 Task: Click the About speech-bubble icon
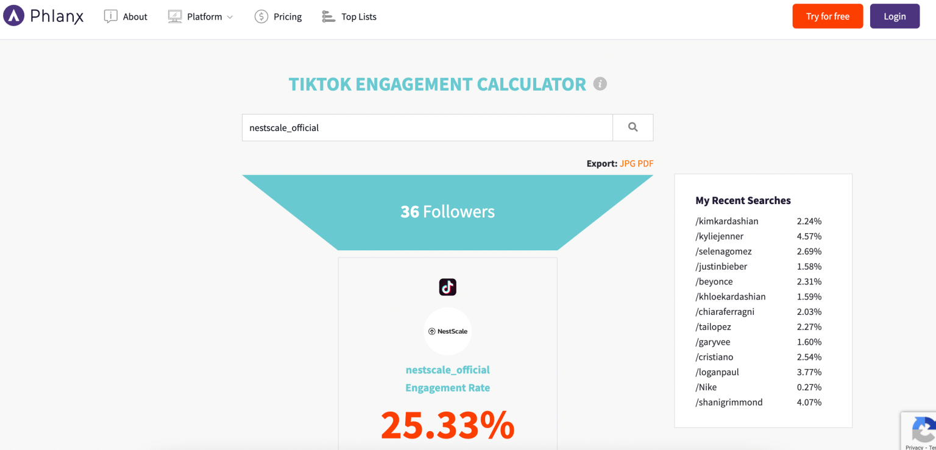pyautogui.click(x=110, y=16)
